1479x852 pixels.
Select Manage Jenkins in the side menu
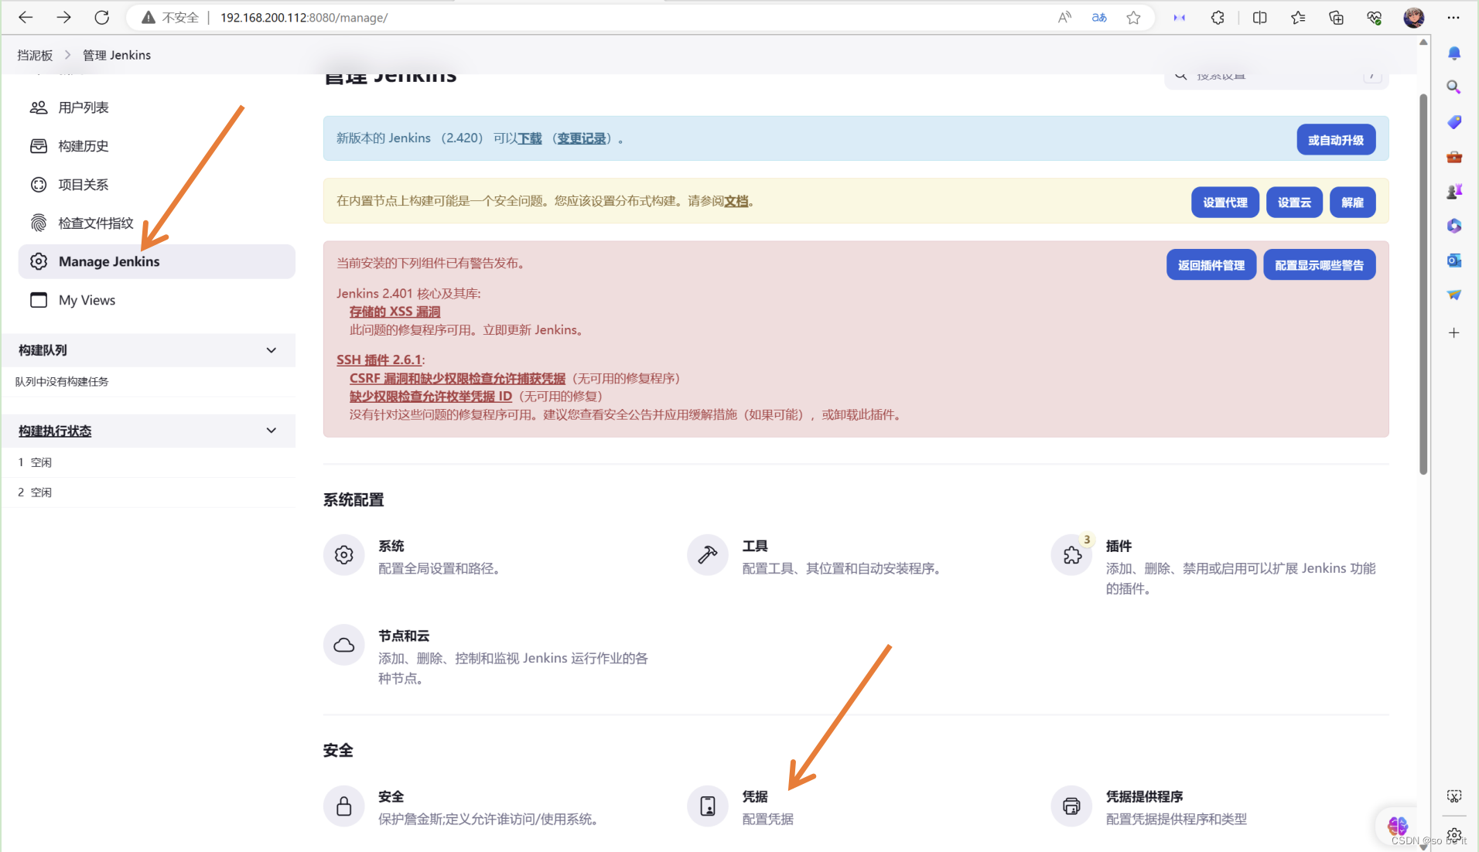click(156, 261)
